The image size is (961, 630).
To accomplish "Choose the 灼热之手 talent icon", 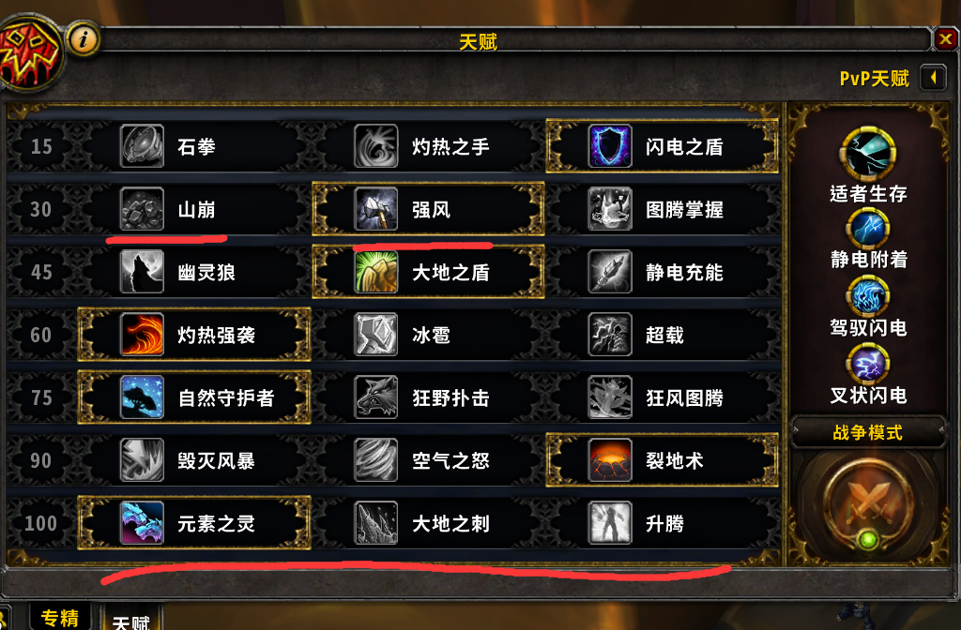I will point(375,145).
